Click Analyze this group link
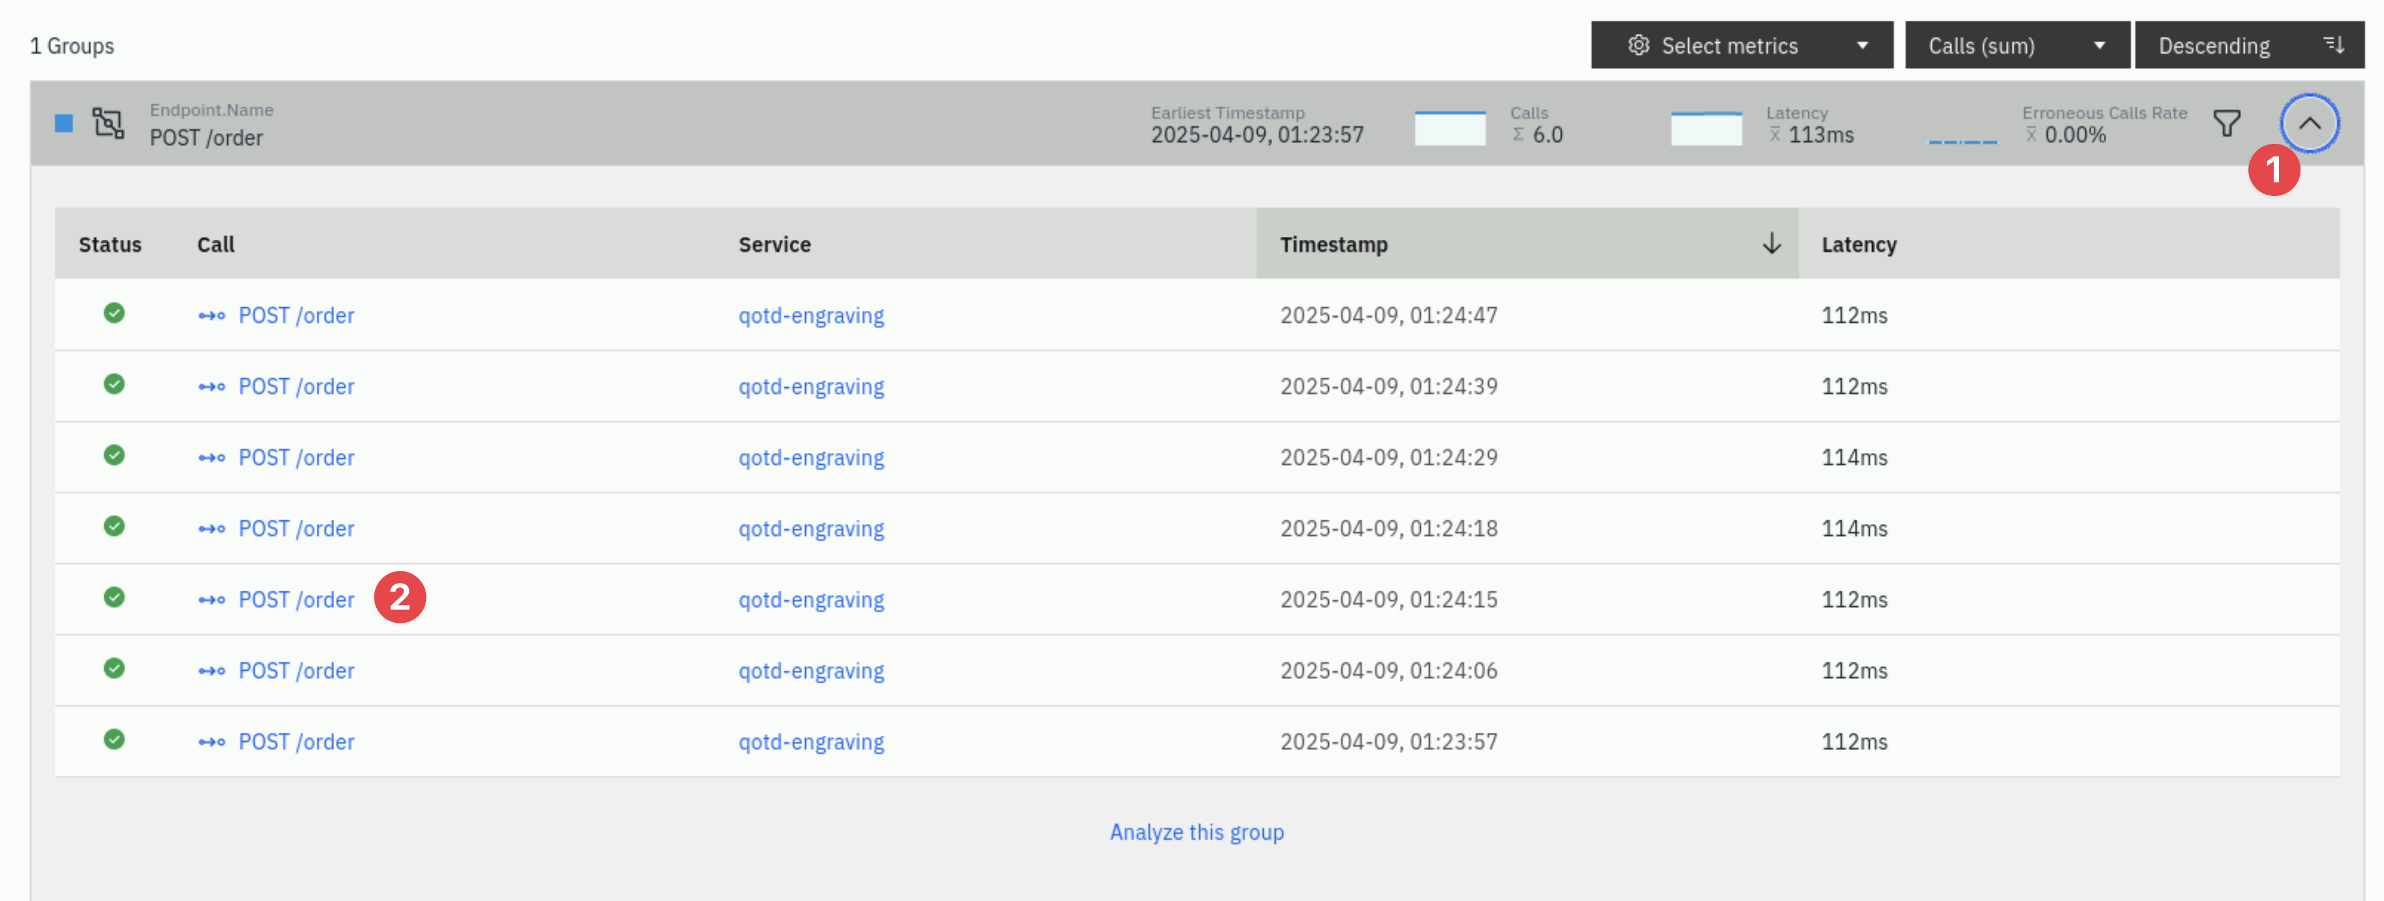Screen dimensions: 2384x901 tap(1197, 832)
